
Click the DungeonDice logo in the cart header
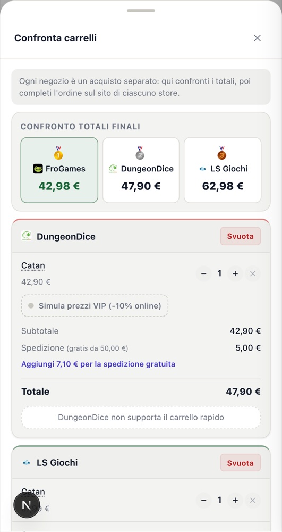coord(27,236)
